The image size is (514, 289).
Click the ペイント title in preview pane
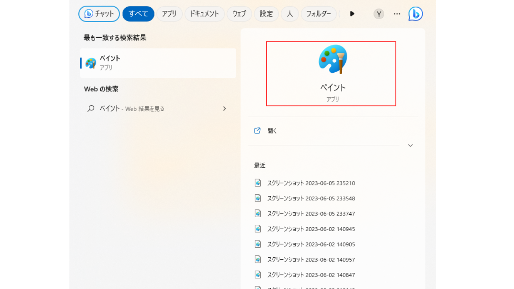tap(333, 87)
